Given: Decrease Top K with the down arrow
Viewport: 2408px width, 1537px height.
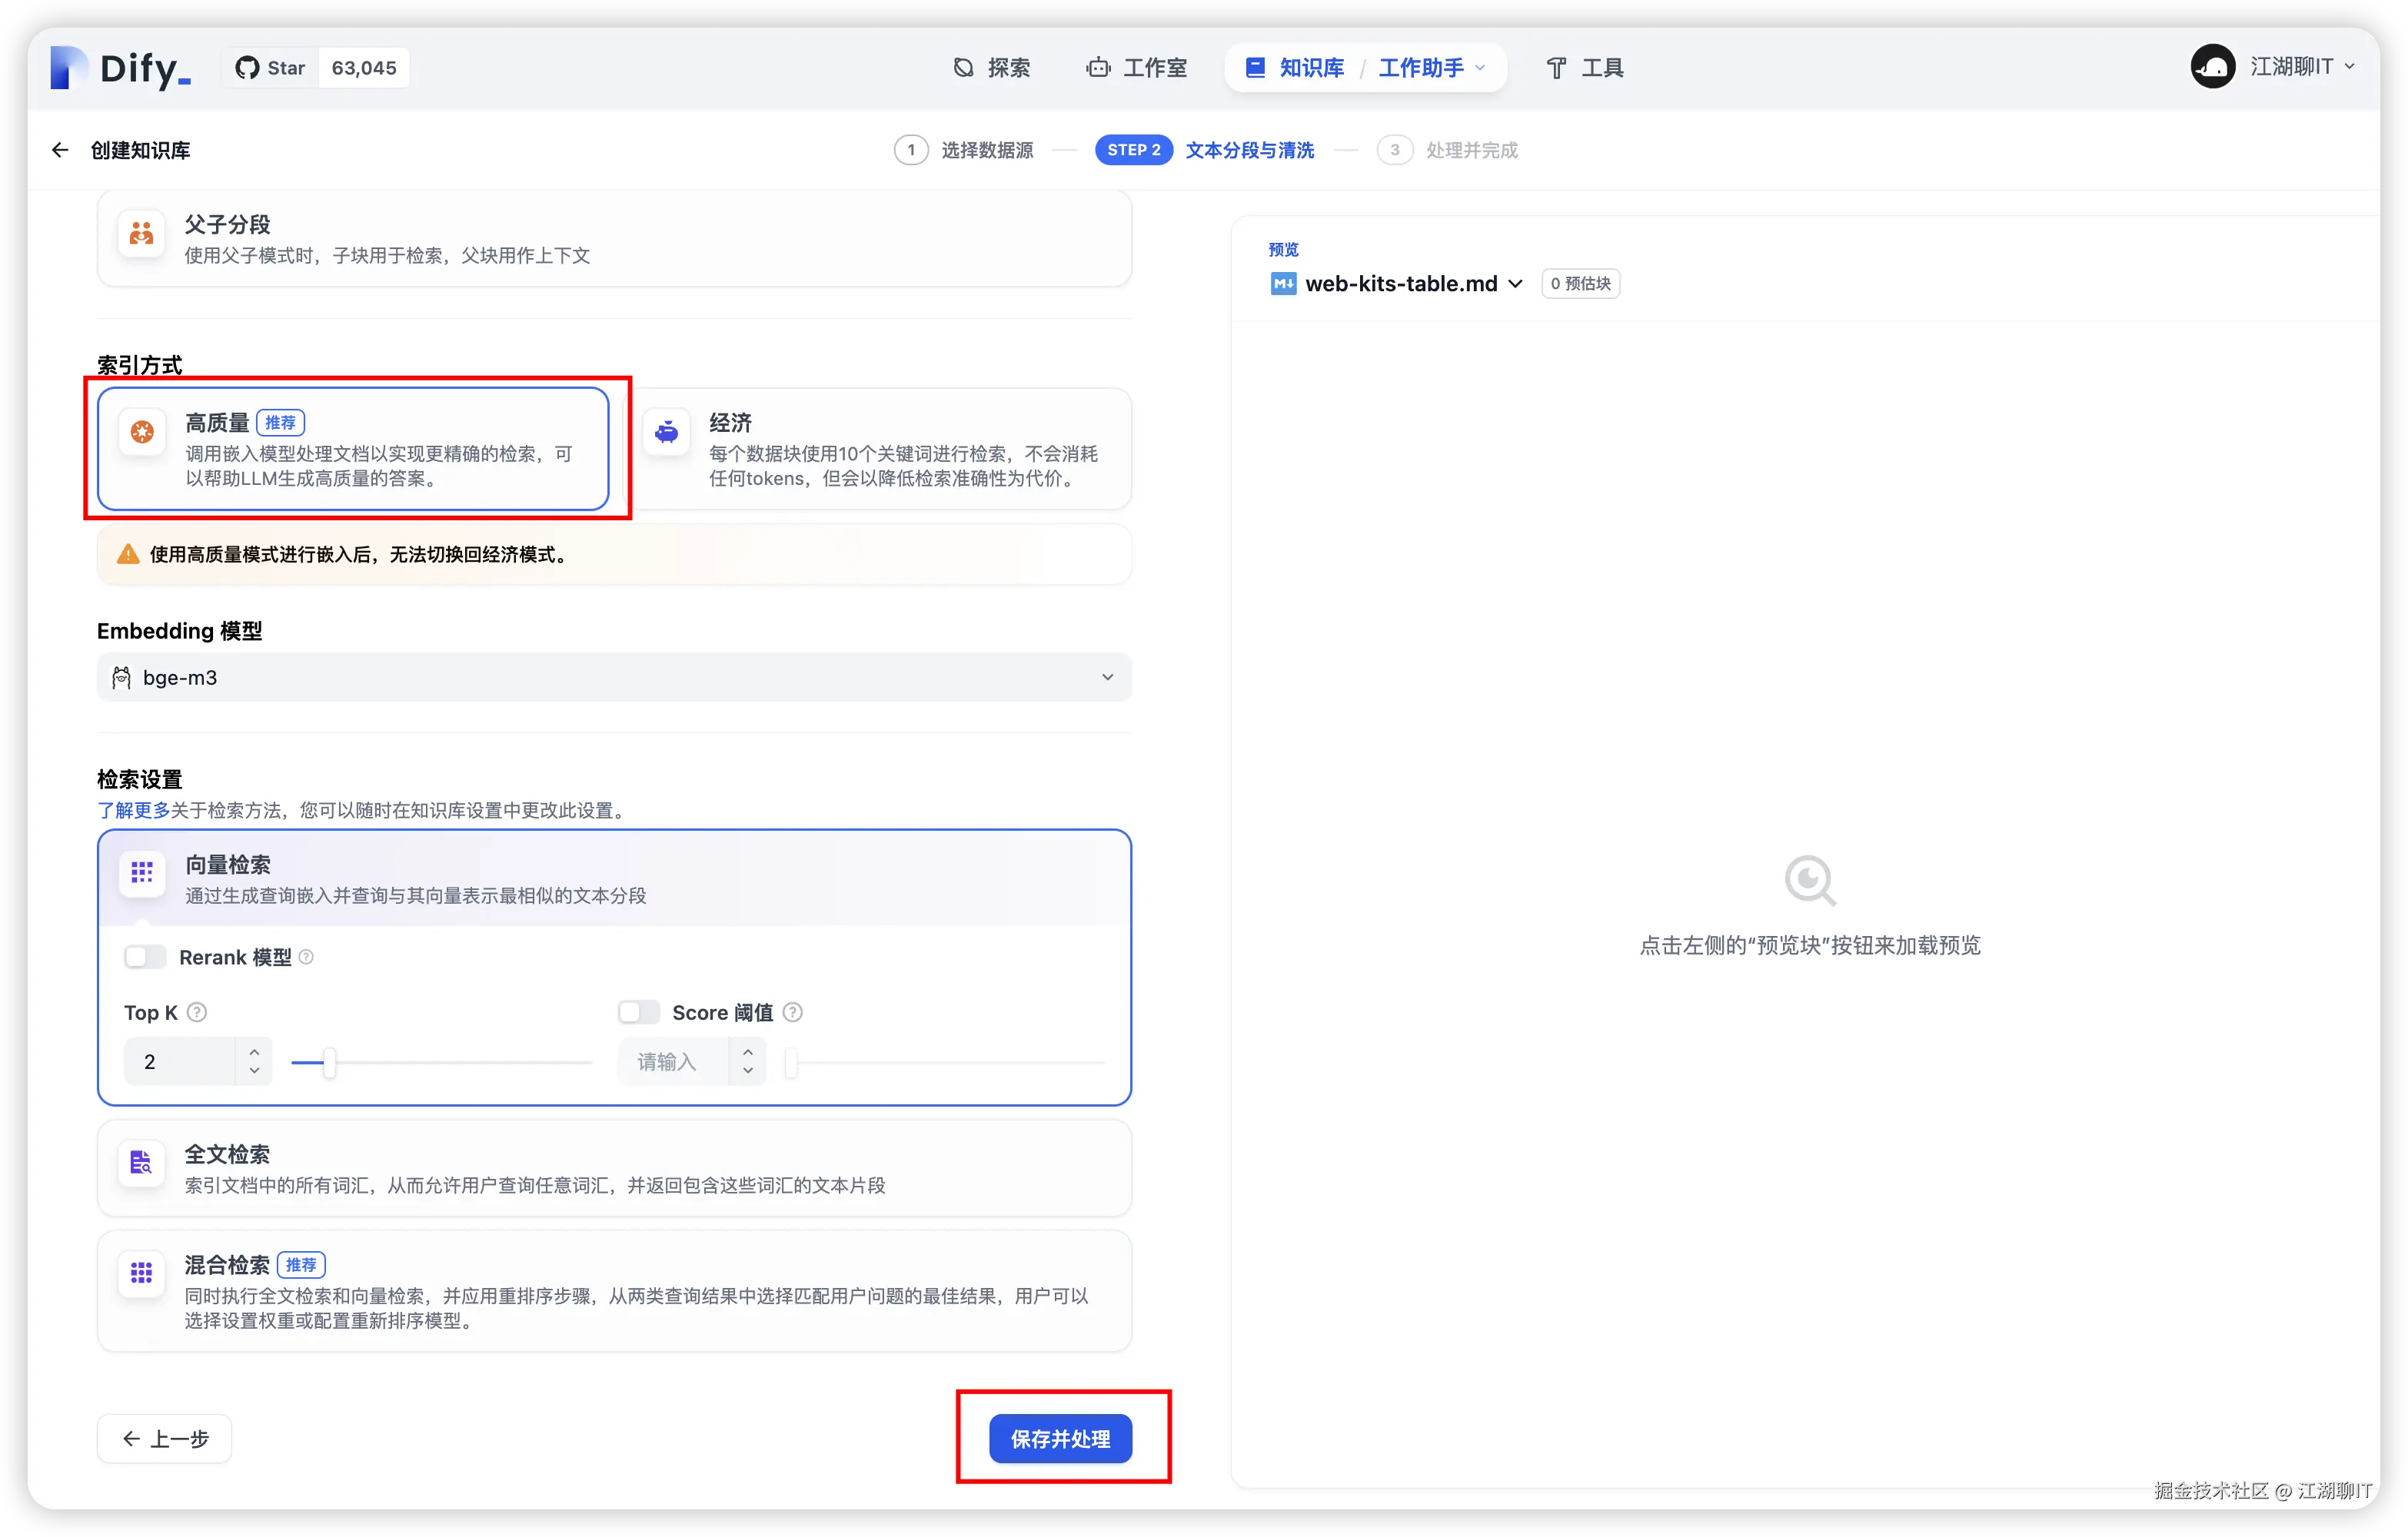Looking at the screenshot, I should tap(254, 1071).
